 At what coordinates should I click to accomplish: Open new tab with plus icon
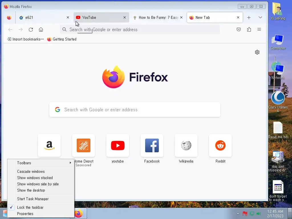[249, 17]
